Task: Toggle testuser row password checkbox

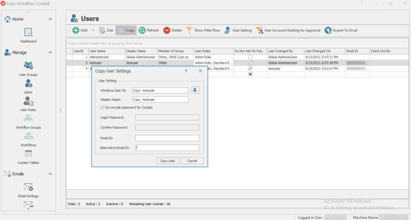Action: click(250, 63)
